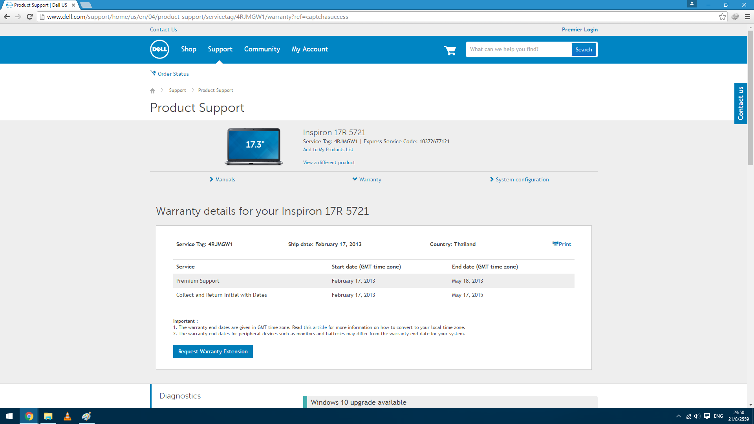The image size is (754, 424).
Task: Open the shopping cart icon
Action: [x=450, y=50]
